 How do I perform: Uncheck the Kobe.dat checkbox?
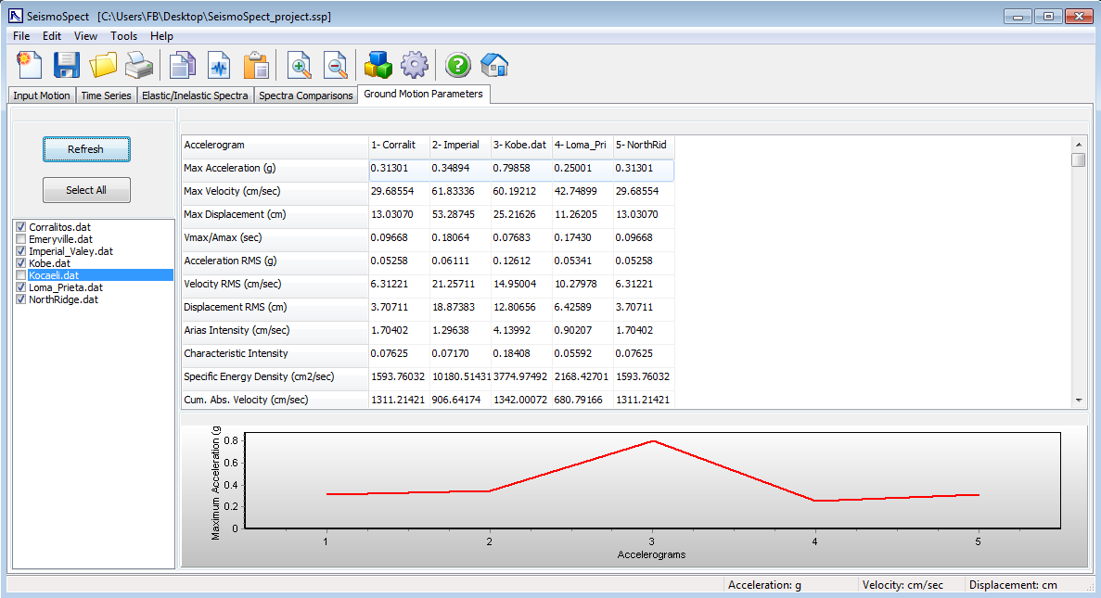point(20,263)
